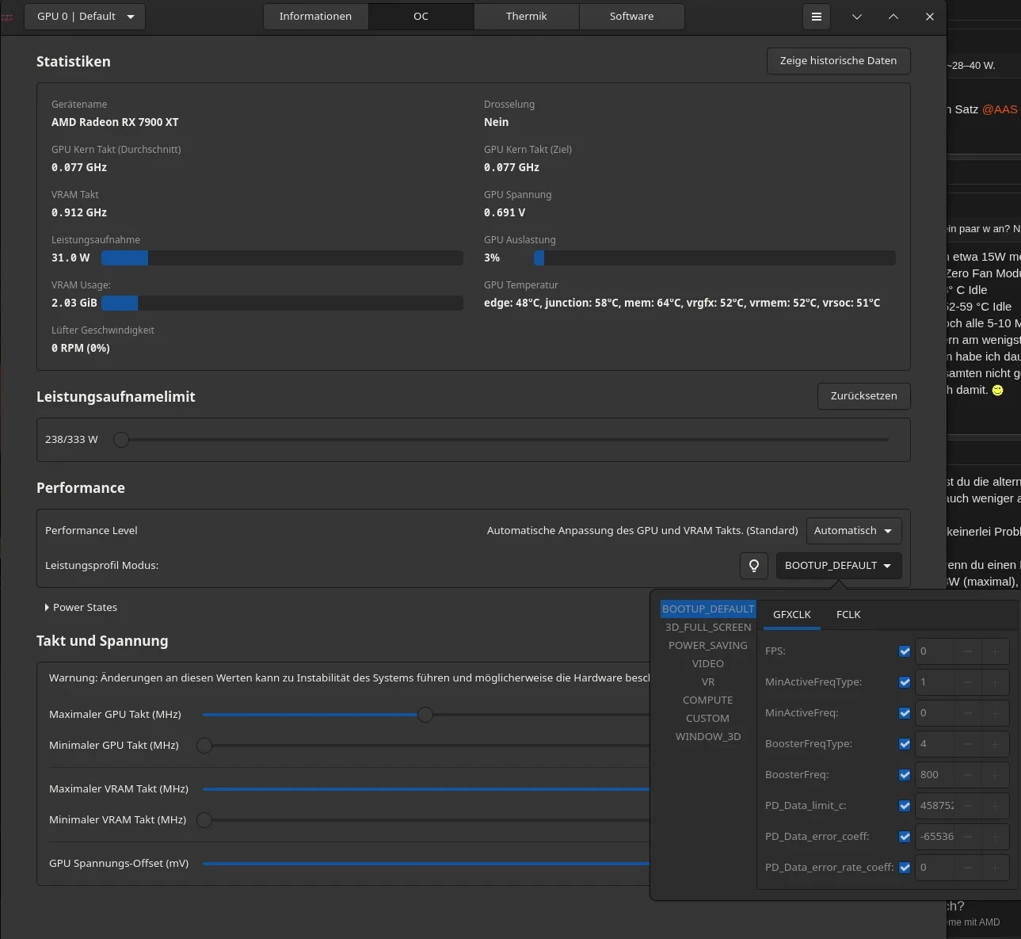
Task: Toggle the PD_Data_error_coeff checkbox
Action: point(905,837)
